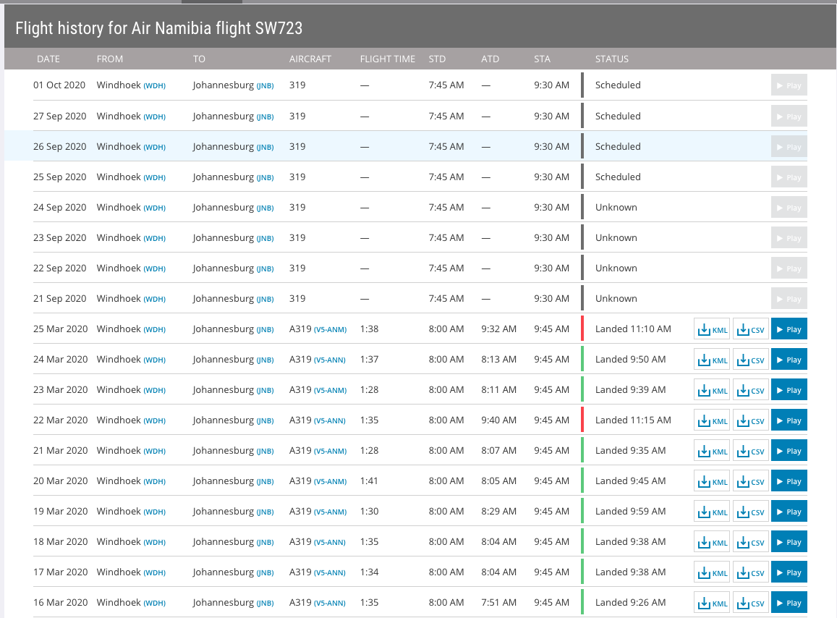Open the V5-ANM registration link for 25 Mar 2020
The image size is (837, 618).
tap(331, 330)
